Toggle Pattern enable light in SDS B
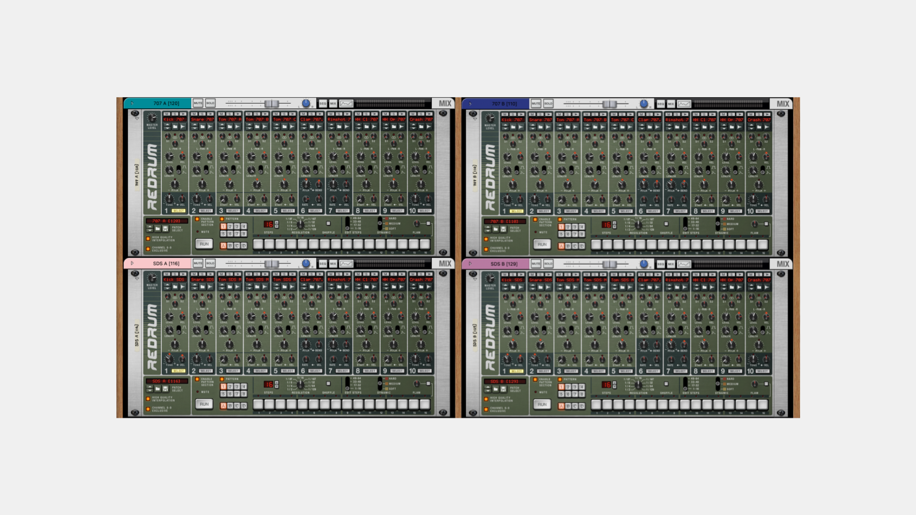Viewport: 916px width, 515px height. 560,379
